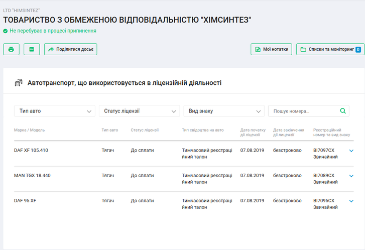The height and width of the screenshot is (250, 365).
Task: Open 'Списки та моніторинг' button
Action: point(330,49)
